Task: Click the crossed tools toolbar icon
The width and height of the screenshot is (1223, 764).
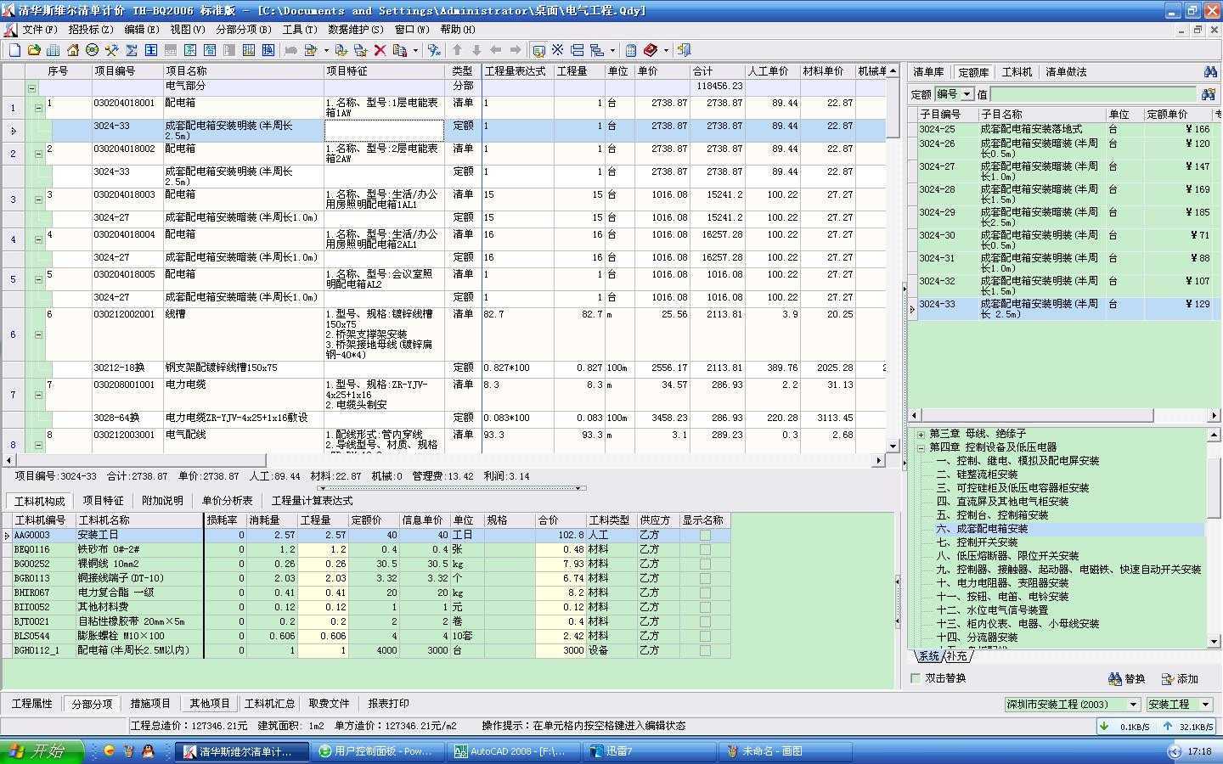Action: coord(111,50)
